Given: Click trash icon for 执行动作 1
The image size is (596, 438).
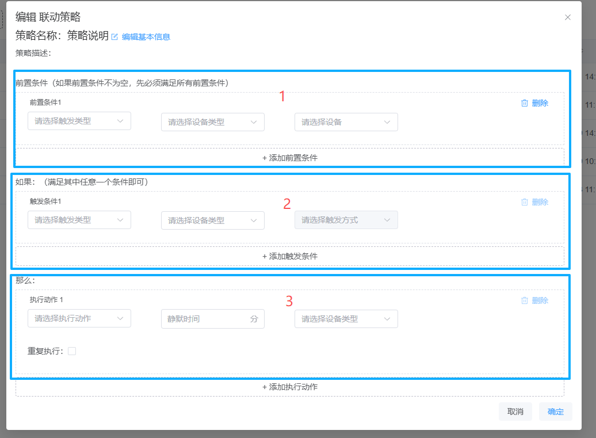Looking at the screenshot, I should [x=525, y=300].
